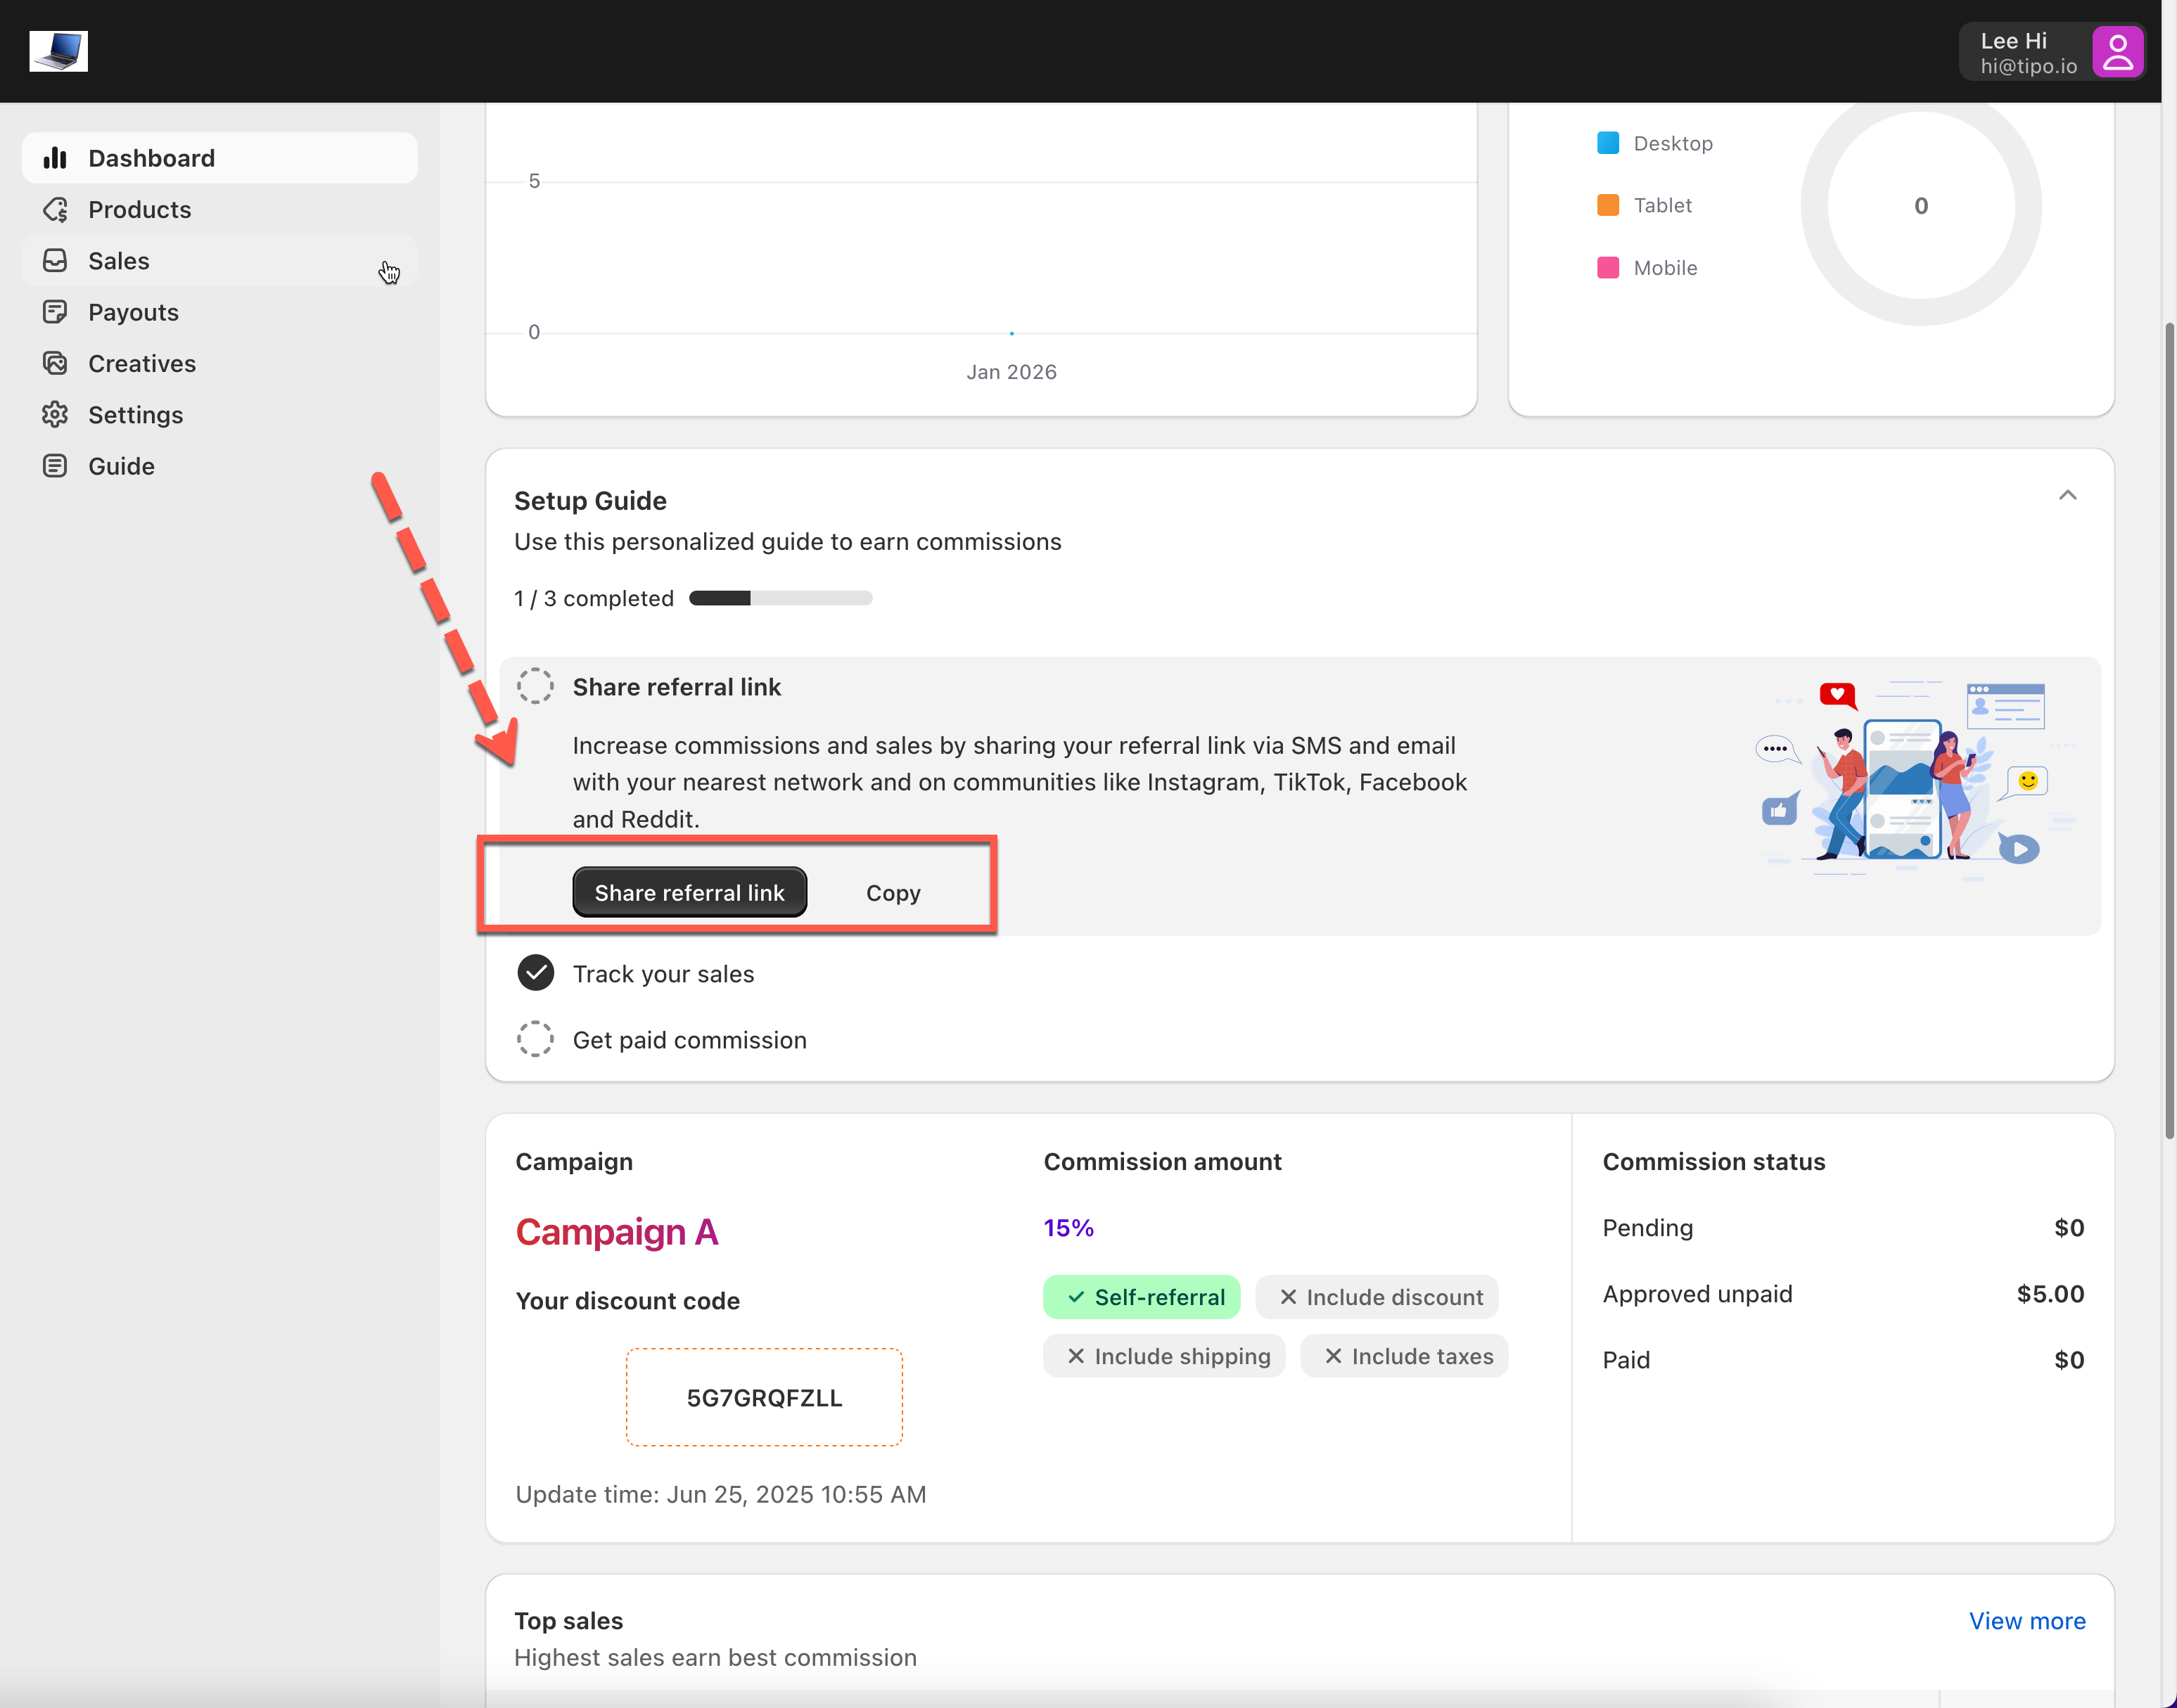Click the Products sidebar icon
The image size is (2177, 1708).
[55, 209]
